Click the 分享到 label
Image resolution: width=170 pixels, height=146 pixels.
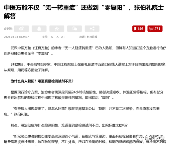coord(8,29)
